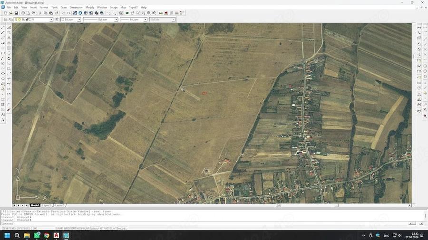
Task: Toggle SNAP mode in status bar
Action: (x=59, y=228)
